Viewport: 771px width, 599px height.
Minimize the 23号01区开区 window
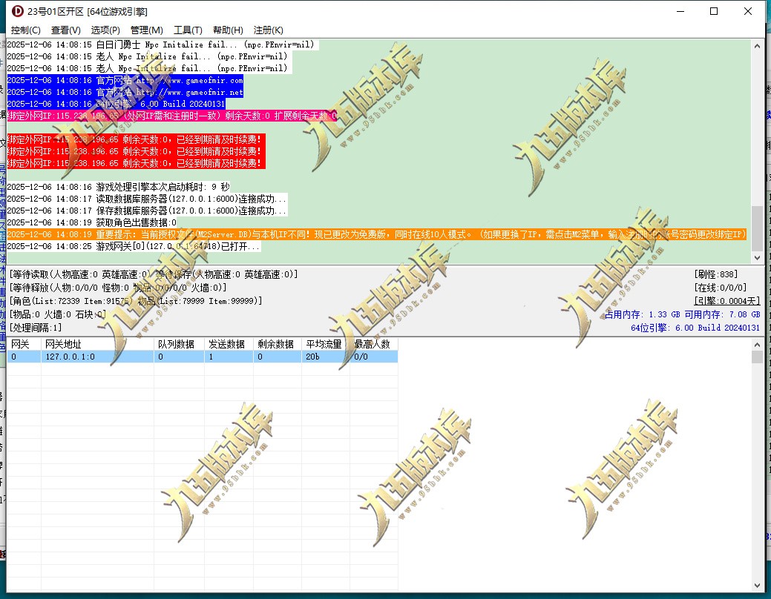click(x=680, y=11)
